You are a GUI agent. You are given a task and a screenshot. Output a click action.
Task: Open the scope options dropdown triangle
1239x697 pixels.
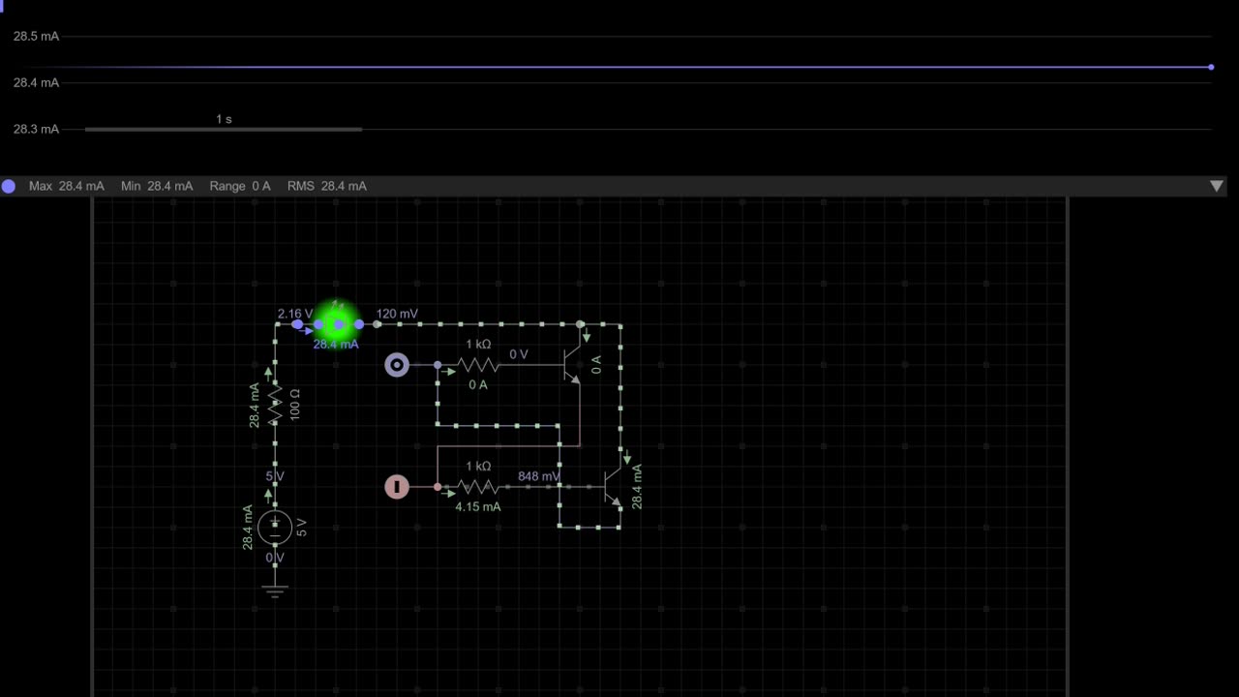(x=1217, y=186)
